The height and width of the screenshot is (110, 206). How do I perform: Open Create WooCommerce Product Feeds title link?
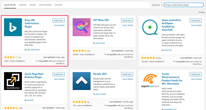172,79
